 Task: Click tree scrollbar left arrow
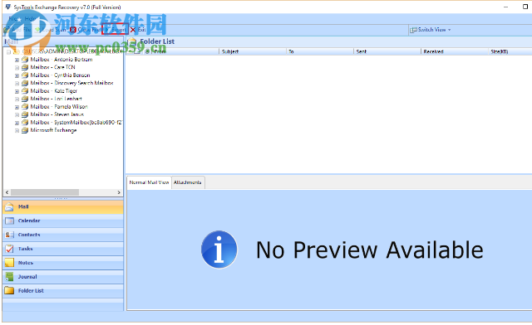point(7,192)
